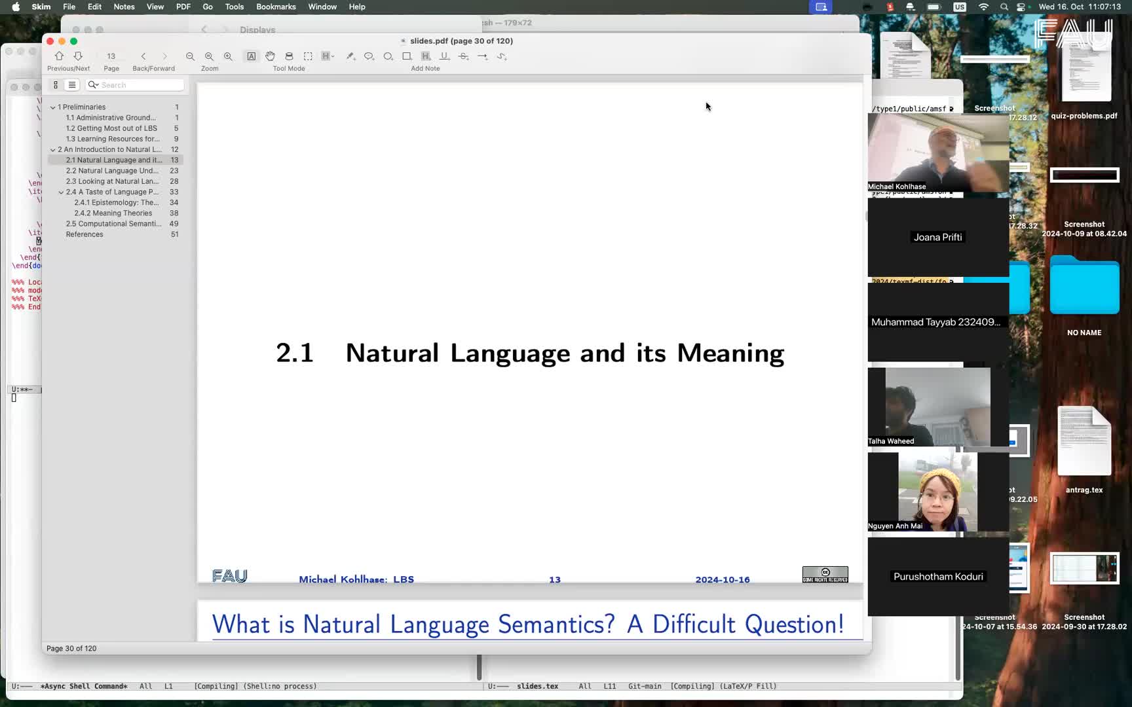Add a strikethrough note
This screenshot has width=1132, height=707.
tap(463, 56)
